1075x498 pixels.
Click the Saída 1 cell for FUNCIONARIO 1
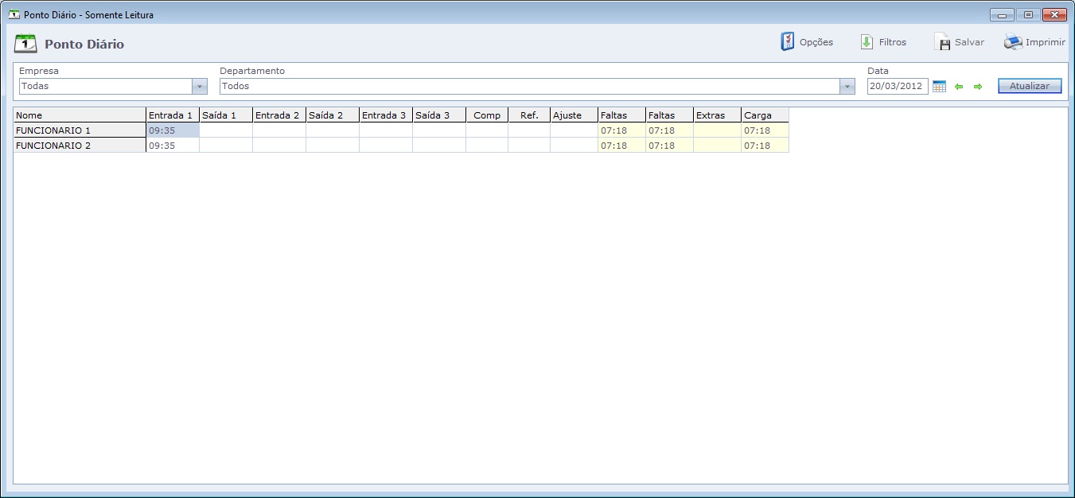[225, 130]
